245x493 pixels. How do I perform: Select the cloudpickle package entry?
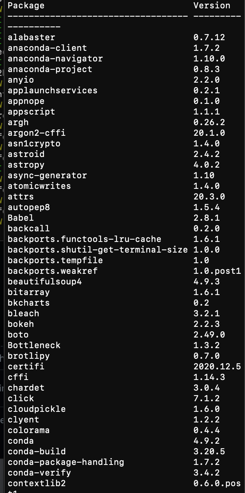click(36, 409)
